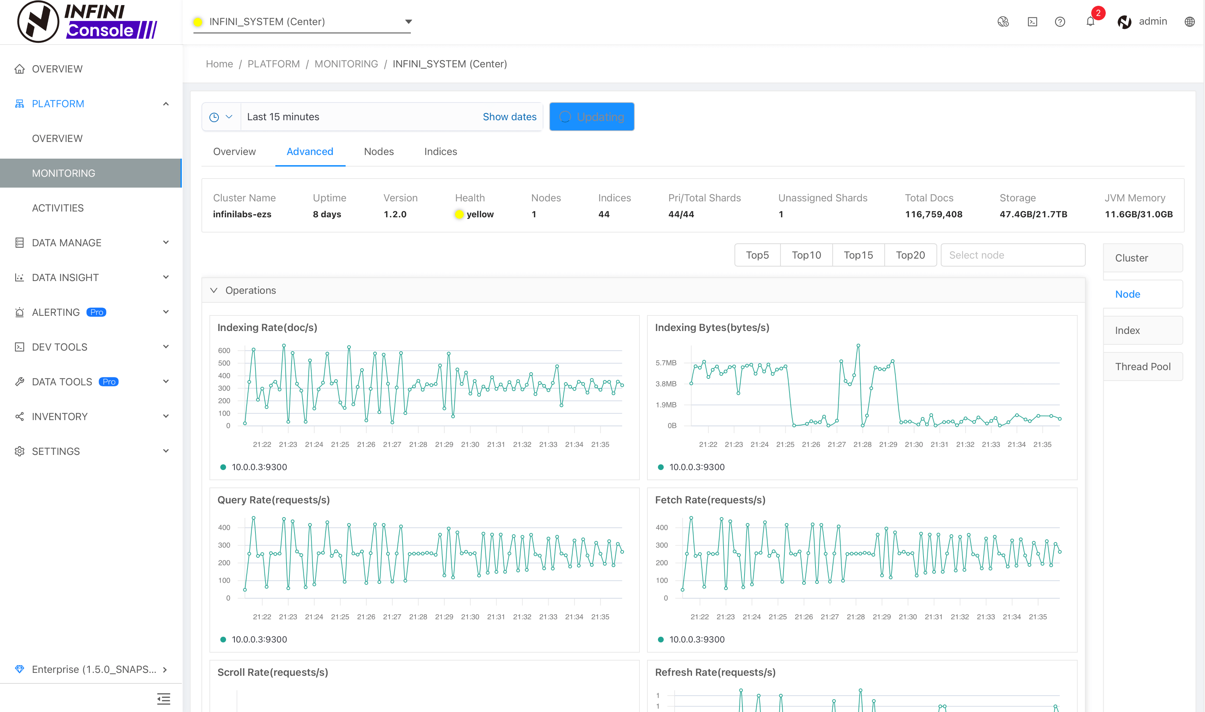Click the SETTINGS gear icon
The width and height of the screenshot is (1205, 712).
19,452
